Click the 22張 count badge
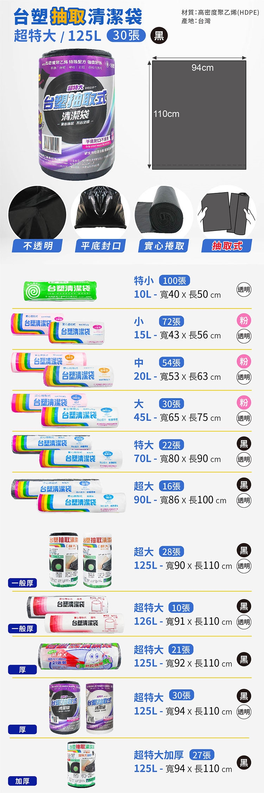The image size is (264, 793). pyautogui.click(x=171, y=445)
